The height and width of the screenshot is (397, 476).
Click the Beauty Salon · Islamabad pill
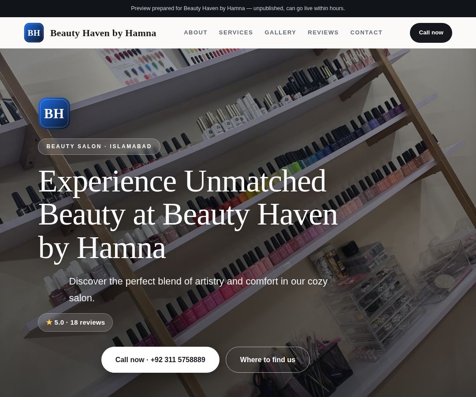pos(99,146)
